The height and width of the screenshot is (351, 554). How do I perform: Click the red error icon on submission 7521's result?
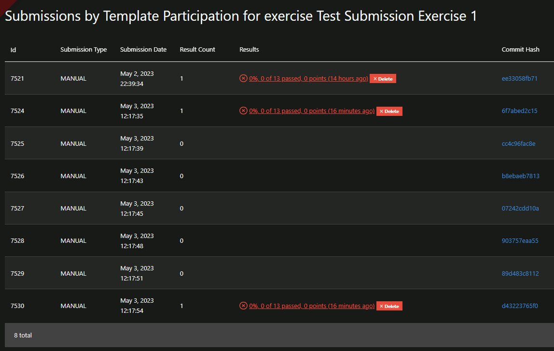coord(243,78)
